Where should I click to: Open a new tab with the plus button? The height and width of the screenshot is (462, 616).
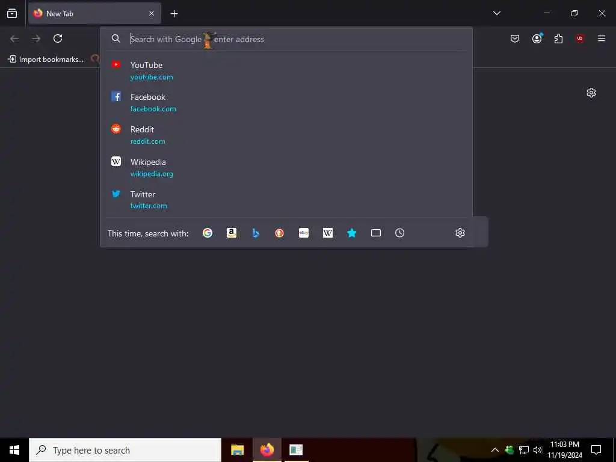click(174, 14)
